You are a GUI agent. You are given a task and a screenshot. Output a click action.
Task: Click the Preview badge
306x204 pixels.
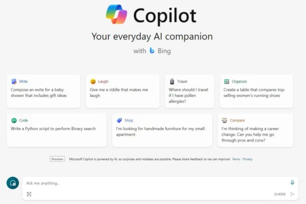coord(57,159)
